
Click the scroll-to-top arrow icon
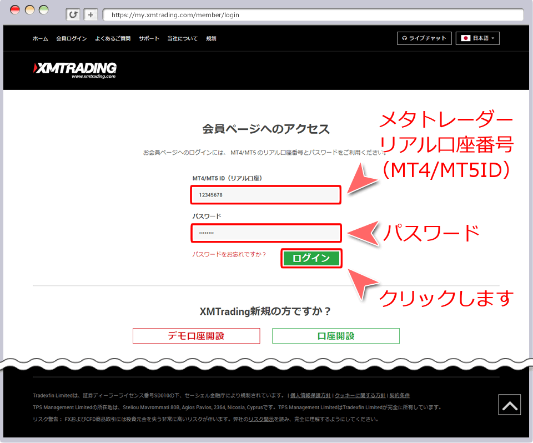tap(509, 405)
